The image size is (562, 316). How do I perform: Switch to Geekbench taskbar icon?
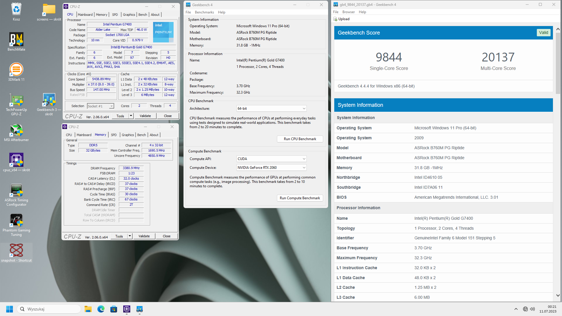pyautogui.click(x=140, y=309)
